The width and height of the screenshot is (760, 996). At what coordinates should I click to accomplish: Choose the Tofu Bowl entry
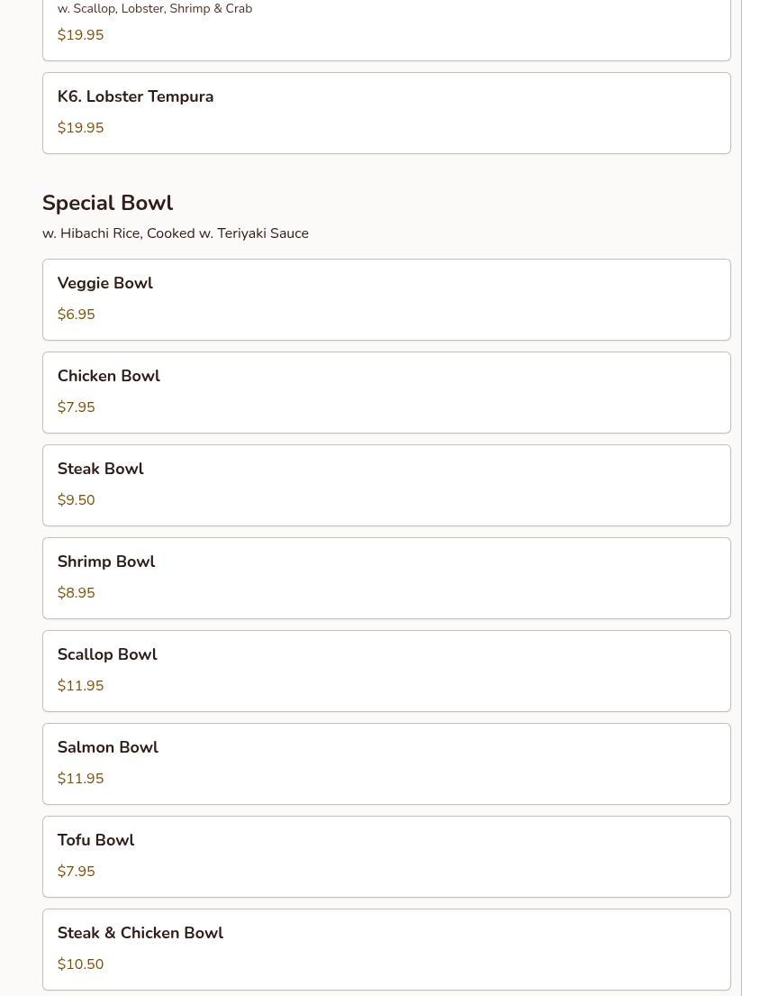point(386,856)
